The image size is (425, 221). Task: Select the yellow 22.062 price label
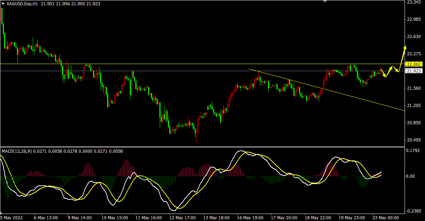pyautogui.click(x=413, y=64)
